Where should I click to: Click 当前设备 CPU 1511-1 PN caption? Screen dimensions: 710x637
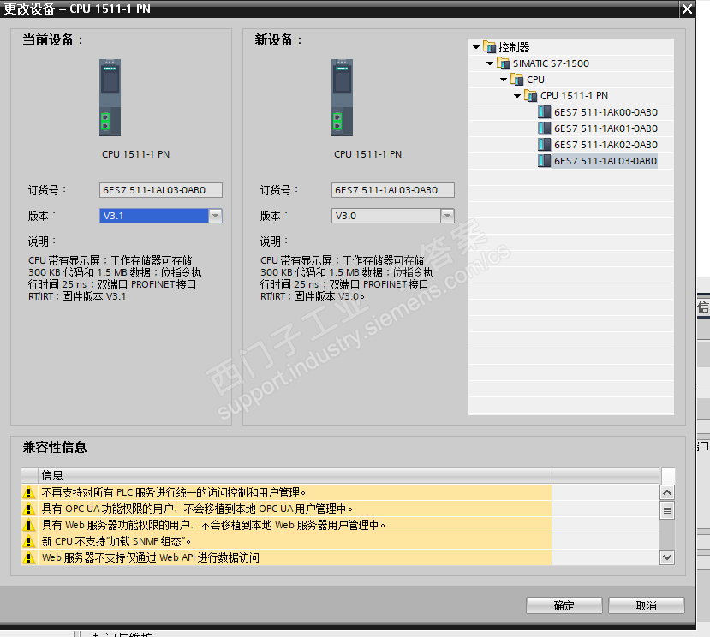pos(136,154)
